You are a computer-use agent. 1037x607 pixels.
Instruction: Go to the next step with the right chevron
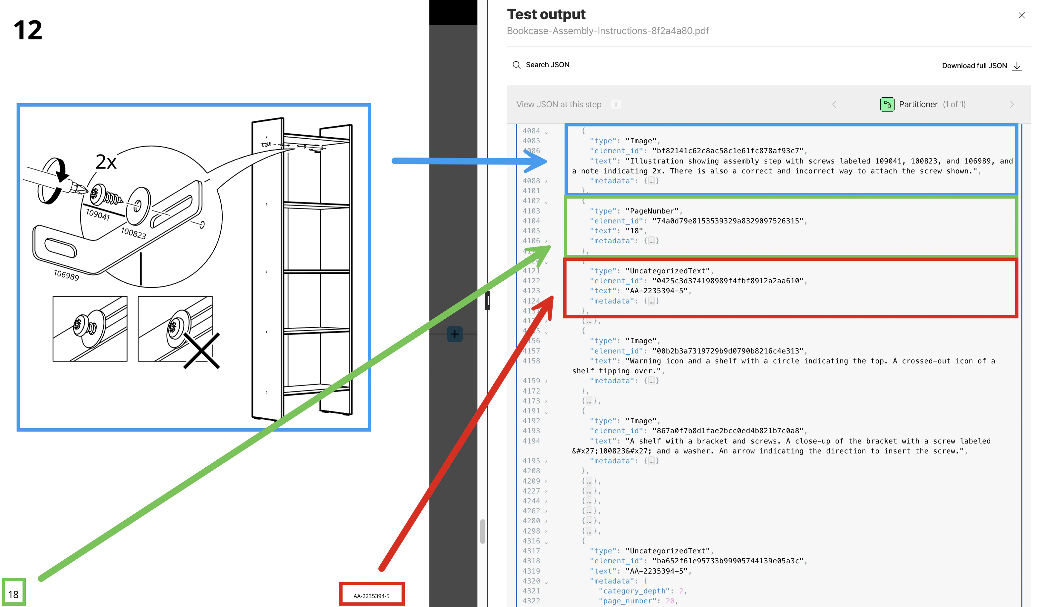pyautogui.click(x=1011, y=104)
